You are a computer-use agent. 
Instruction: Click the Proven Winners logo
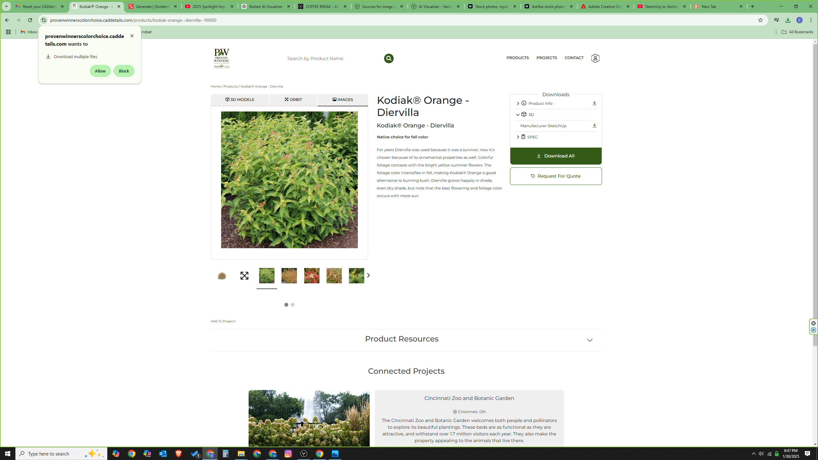(x=221, y=58)
